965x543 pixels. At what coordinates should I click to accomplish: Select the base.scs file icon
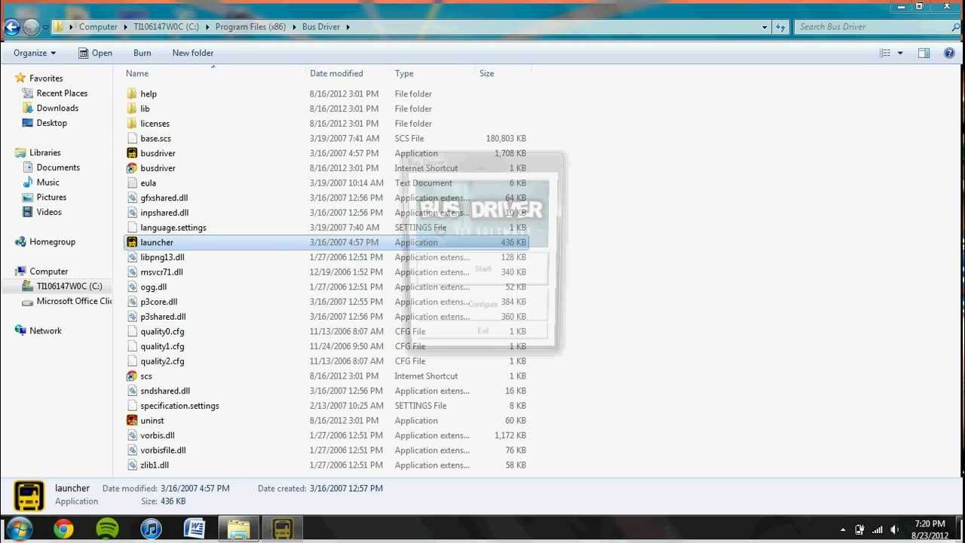(x=132, y=139)
